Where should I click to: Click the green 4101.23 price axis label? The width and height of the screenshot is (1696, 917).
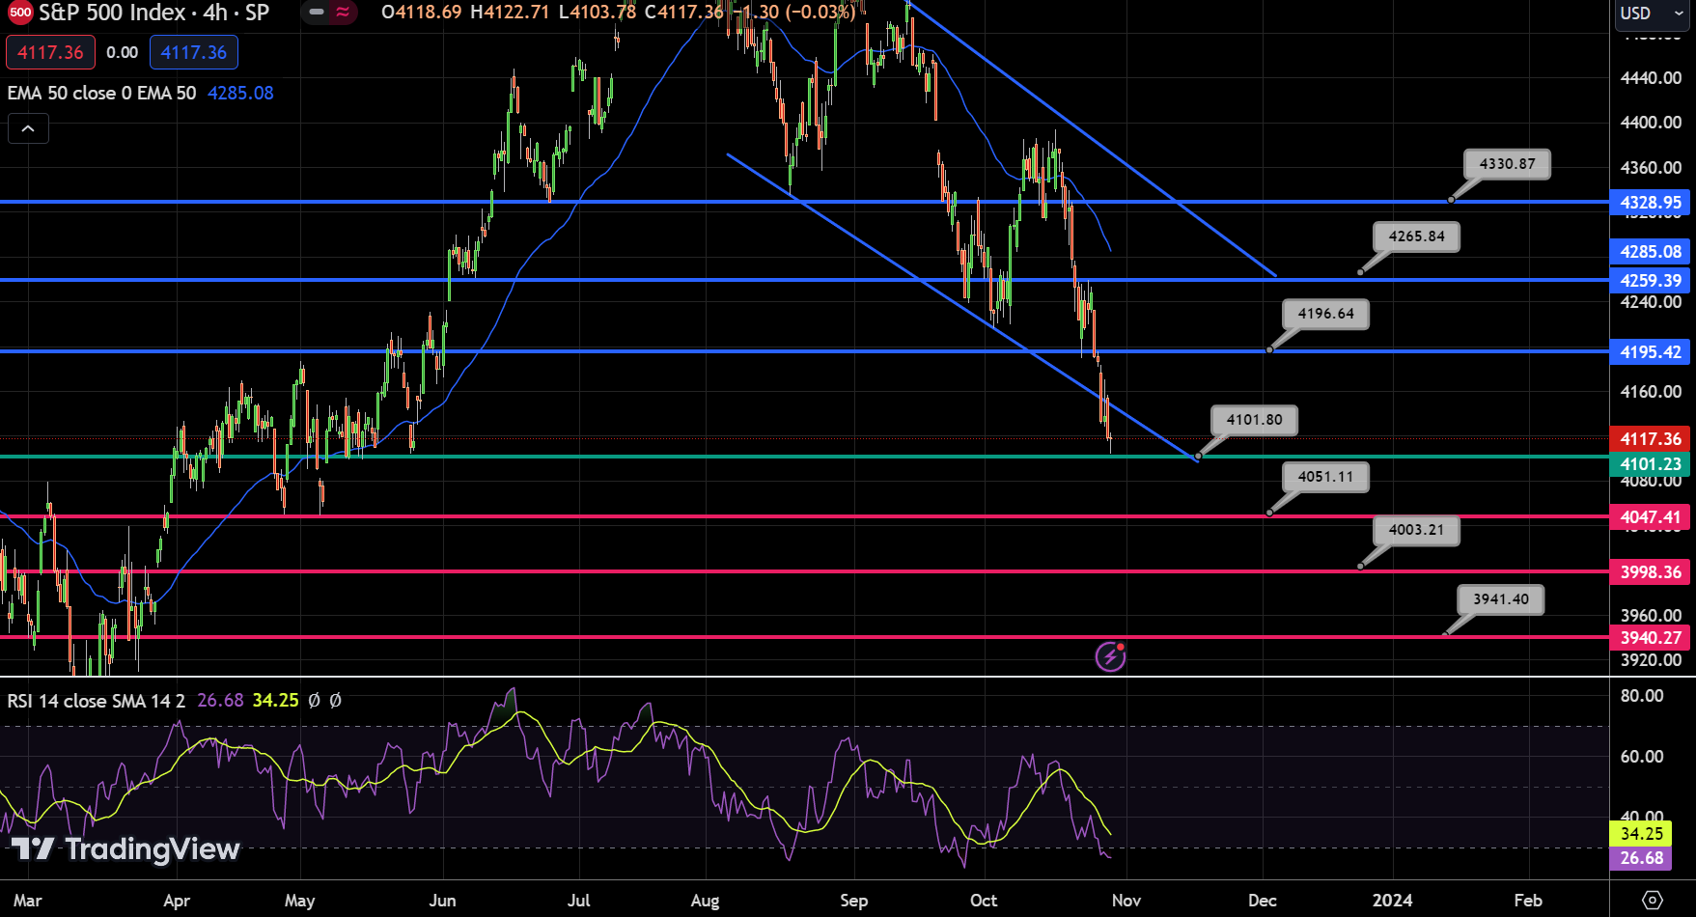pyautogui.click(x=1650, y=464)
